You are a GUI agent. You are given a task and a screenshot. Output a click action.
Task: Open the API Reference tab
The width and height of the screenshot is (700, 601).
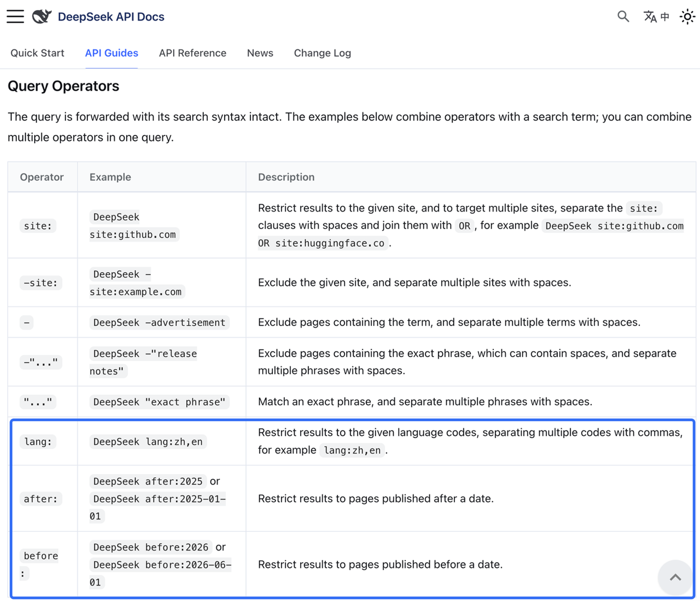(192, 53)
